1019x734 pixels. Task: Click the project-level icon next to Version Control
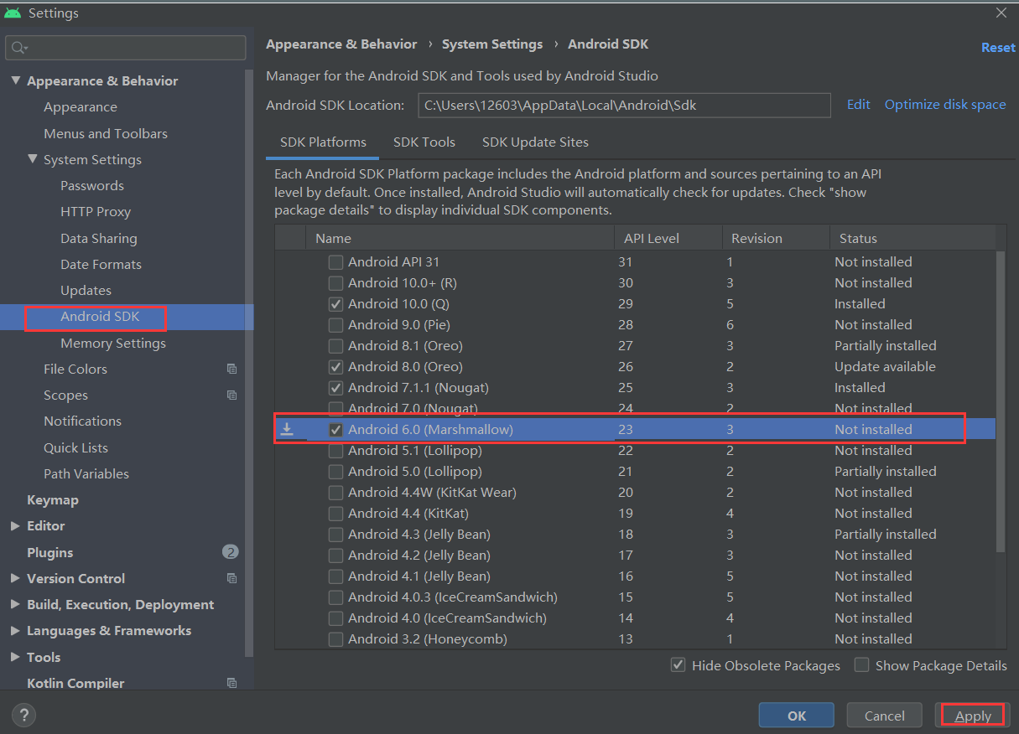(x=232, y=578)
